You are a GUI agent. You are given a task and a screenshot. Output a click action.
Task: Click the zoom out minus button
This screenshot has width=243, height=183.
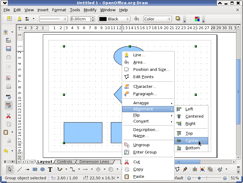189,178
